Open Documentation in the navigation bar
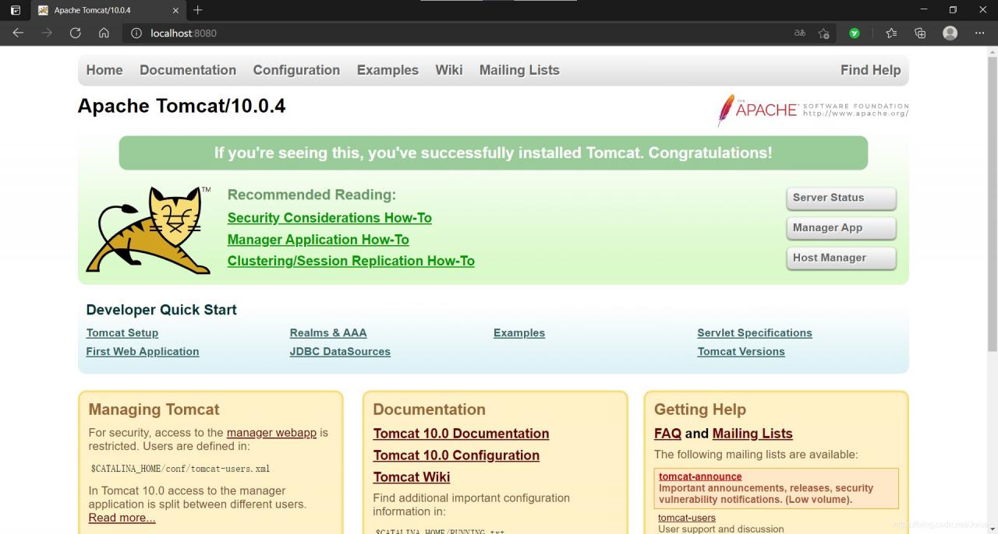Screen dimensions: 998x534 (188, 70)
